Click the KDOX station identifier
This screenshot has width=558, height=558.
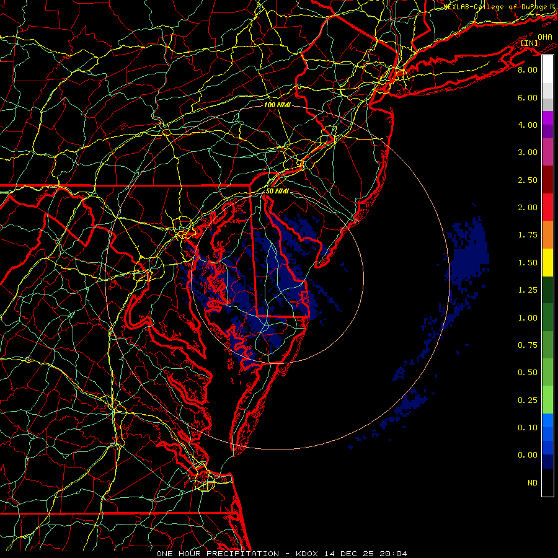pyautogui.click(x=308, y=554)
